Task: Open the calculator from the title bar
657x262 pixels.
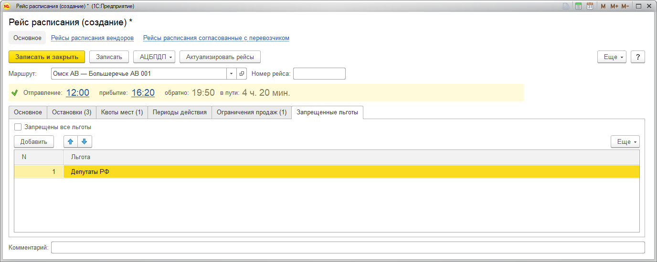Action: (x=578, y=6)
